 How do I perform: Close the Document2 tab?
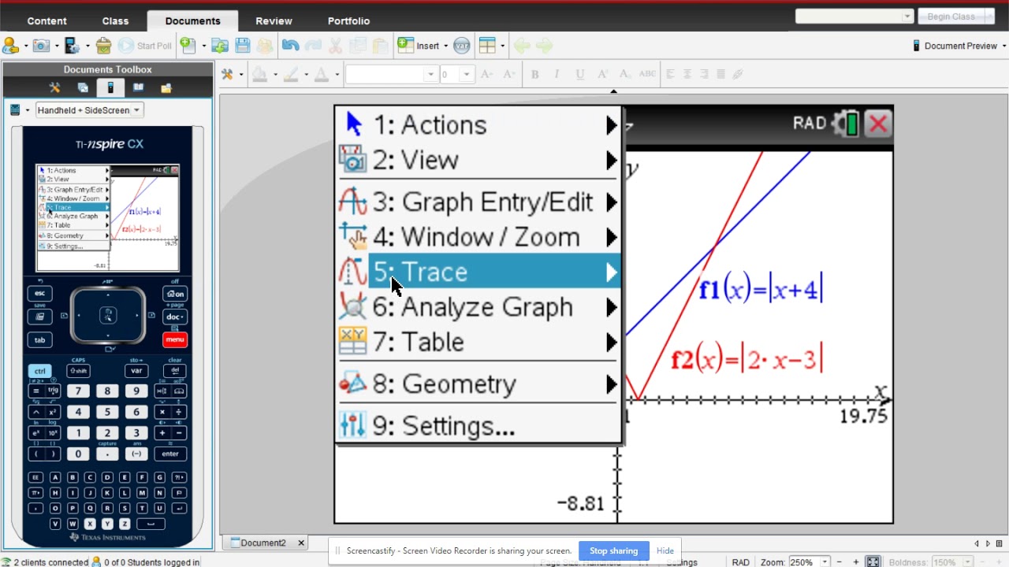click(300, 543)
